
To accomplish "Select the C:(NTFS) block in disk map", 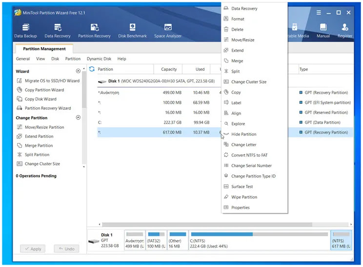I will pyautogui.click(x=260, y=240).
